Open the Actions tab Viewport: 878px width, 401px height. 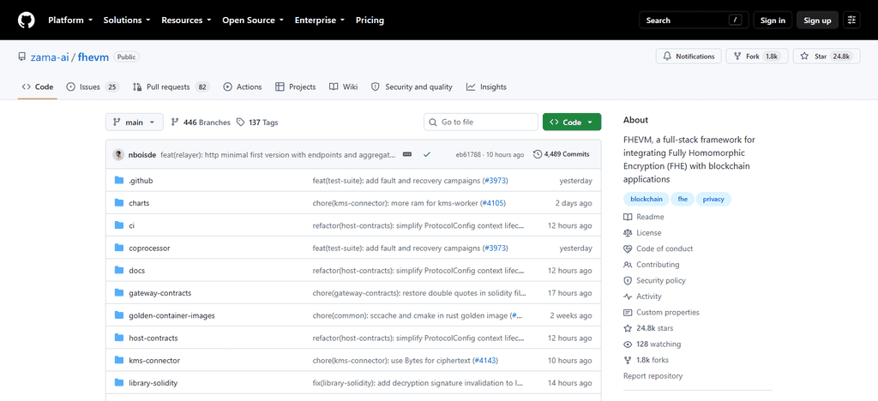(x=243, y=87)
